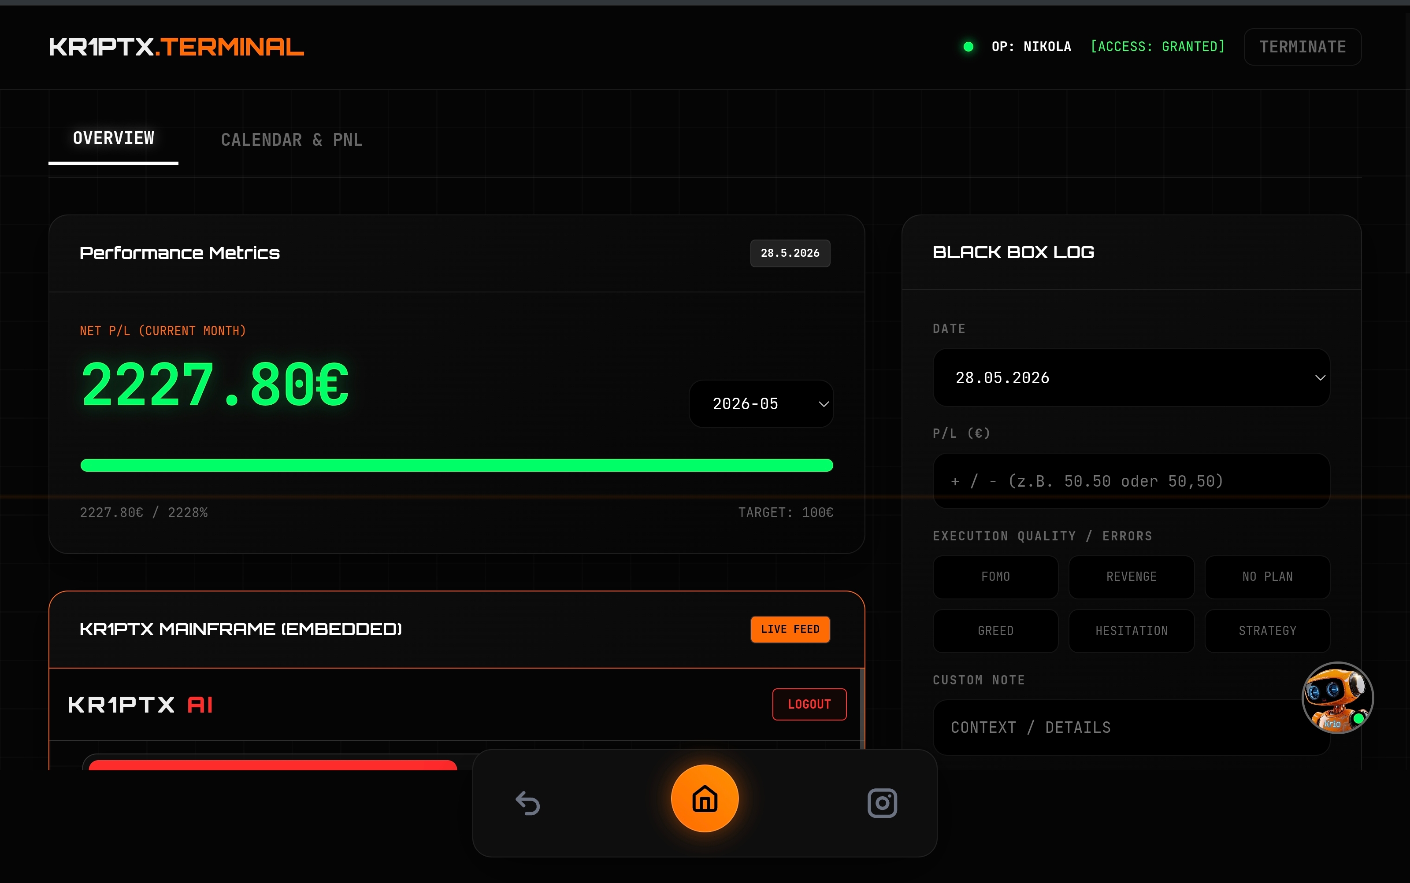Screen dimensions: 1410x883
Task: Click the P/L (€) input field
Action: 1131,481
